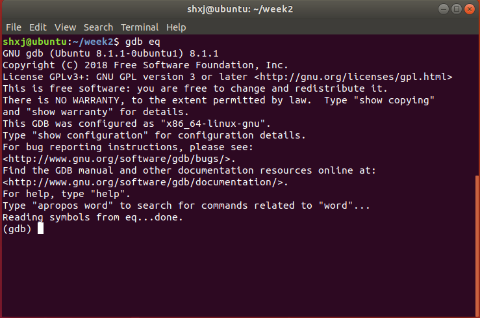Open the Help menu
The height and width of the screenshot is (318, 480).
point(176,27)
